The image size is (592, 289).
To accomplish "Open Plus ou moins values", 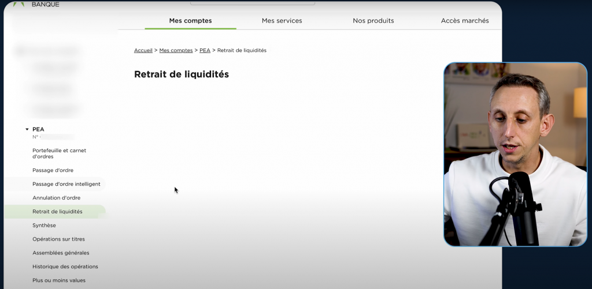I will 58,280.
